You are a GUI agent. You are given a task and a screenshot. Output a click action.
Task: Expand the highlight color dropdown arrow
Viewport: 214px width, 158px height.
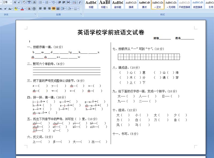[19, 9]
